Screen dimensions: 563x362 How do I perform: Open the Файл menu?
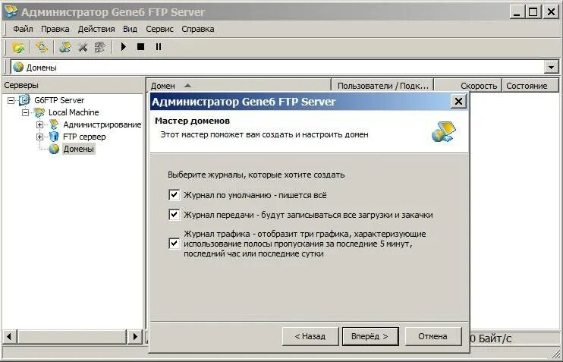(23, 29)
